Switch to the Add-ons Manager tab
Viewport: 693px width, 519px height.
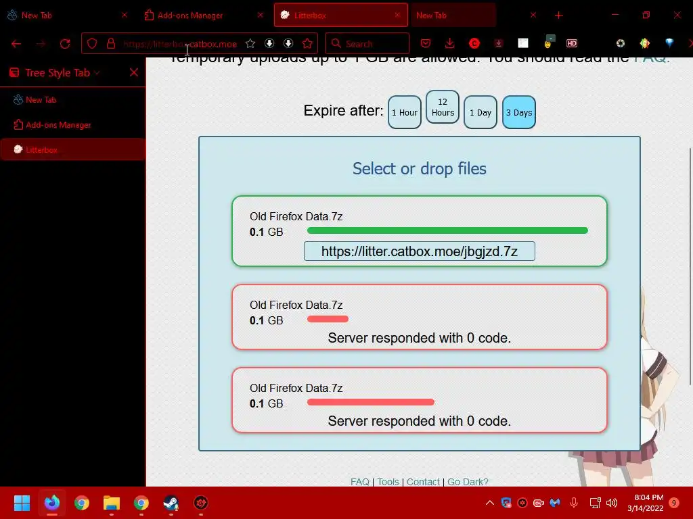tap(203, 16)
